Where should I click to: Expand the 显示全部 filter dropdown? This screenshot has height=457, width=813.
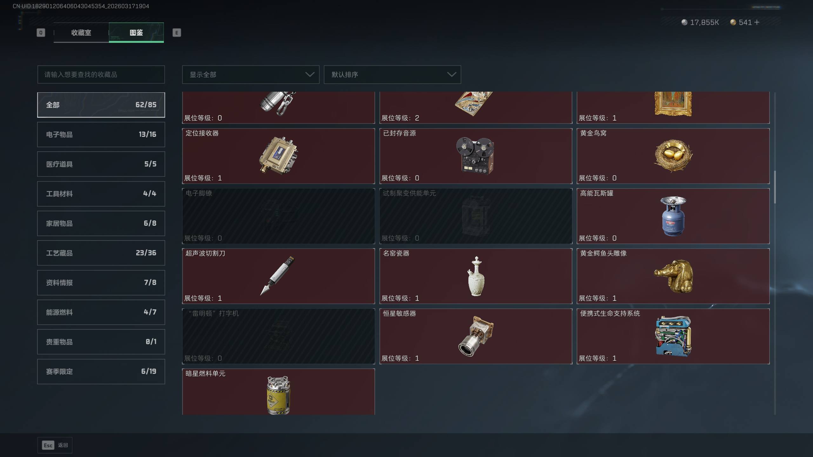(x=251, y=75)
